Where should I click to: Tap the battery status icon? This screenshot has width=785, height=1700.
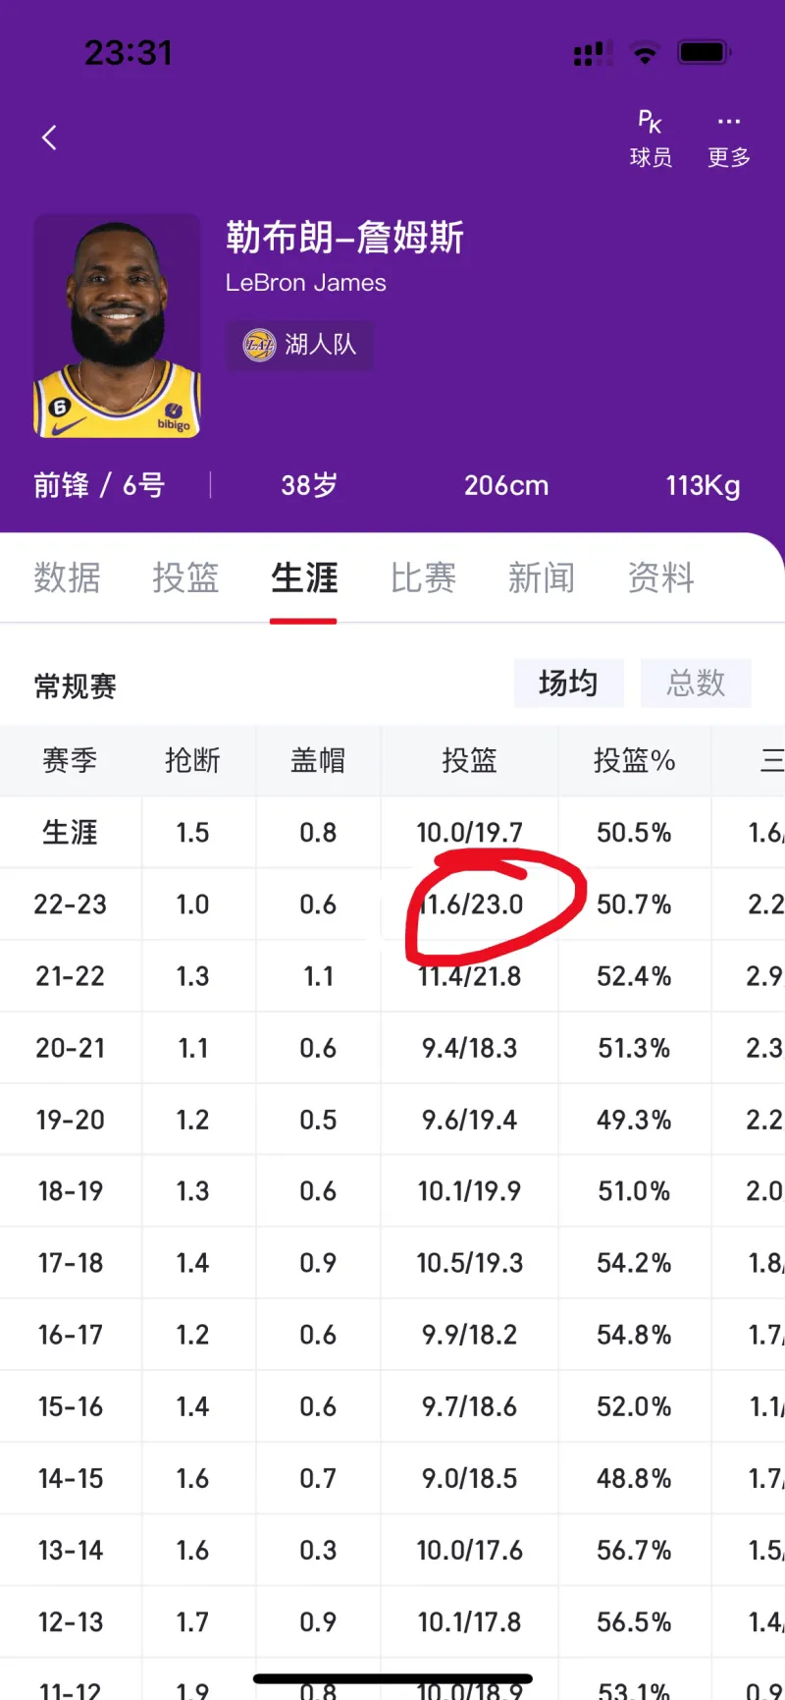[705, 52]
